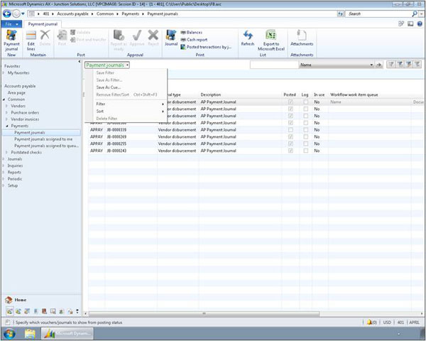Switch to Microsoft Dynamics taskbar button
Viewport: 426px width, 341px height.
(x=67, y=334)
